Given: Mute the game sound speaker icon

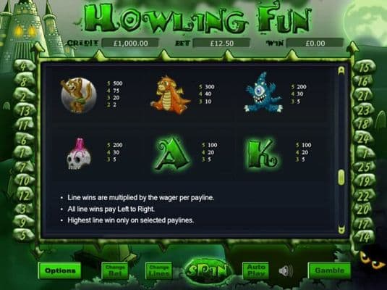Looking at the screenshot, I should (x=286, y=270).
